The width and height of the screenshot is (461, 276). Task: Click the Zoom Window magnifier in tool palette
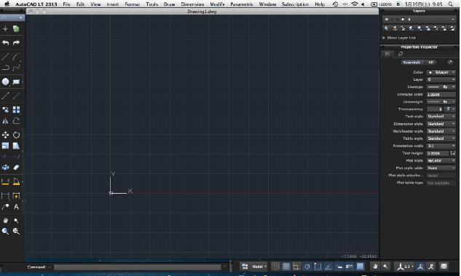(x=5, y=232)
